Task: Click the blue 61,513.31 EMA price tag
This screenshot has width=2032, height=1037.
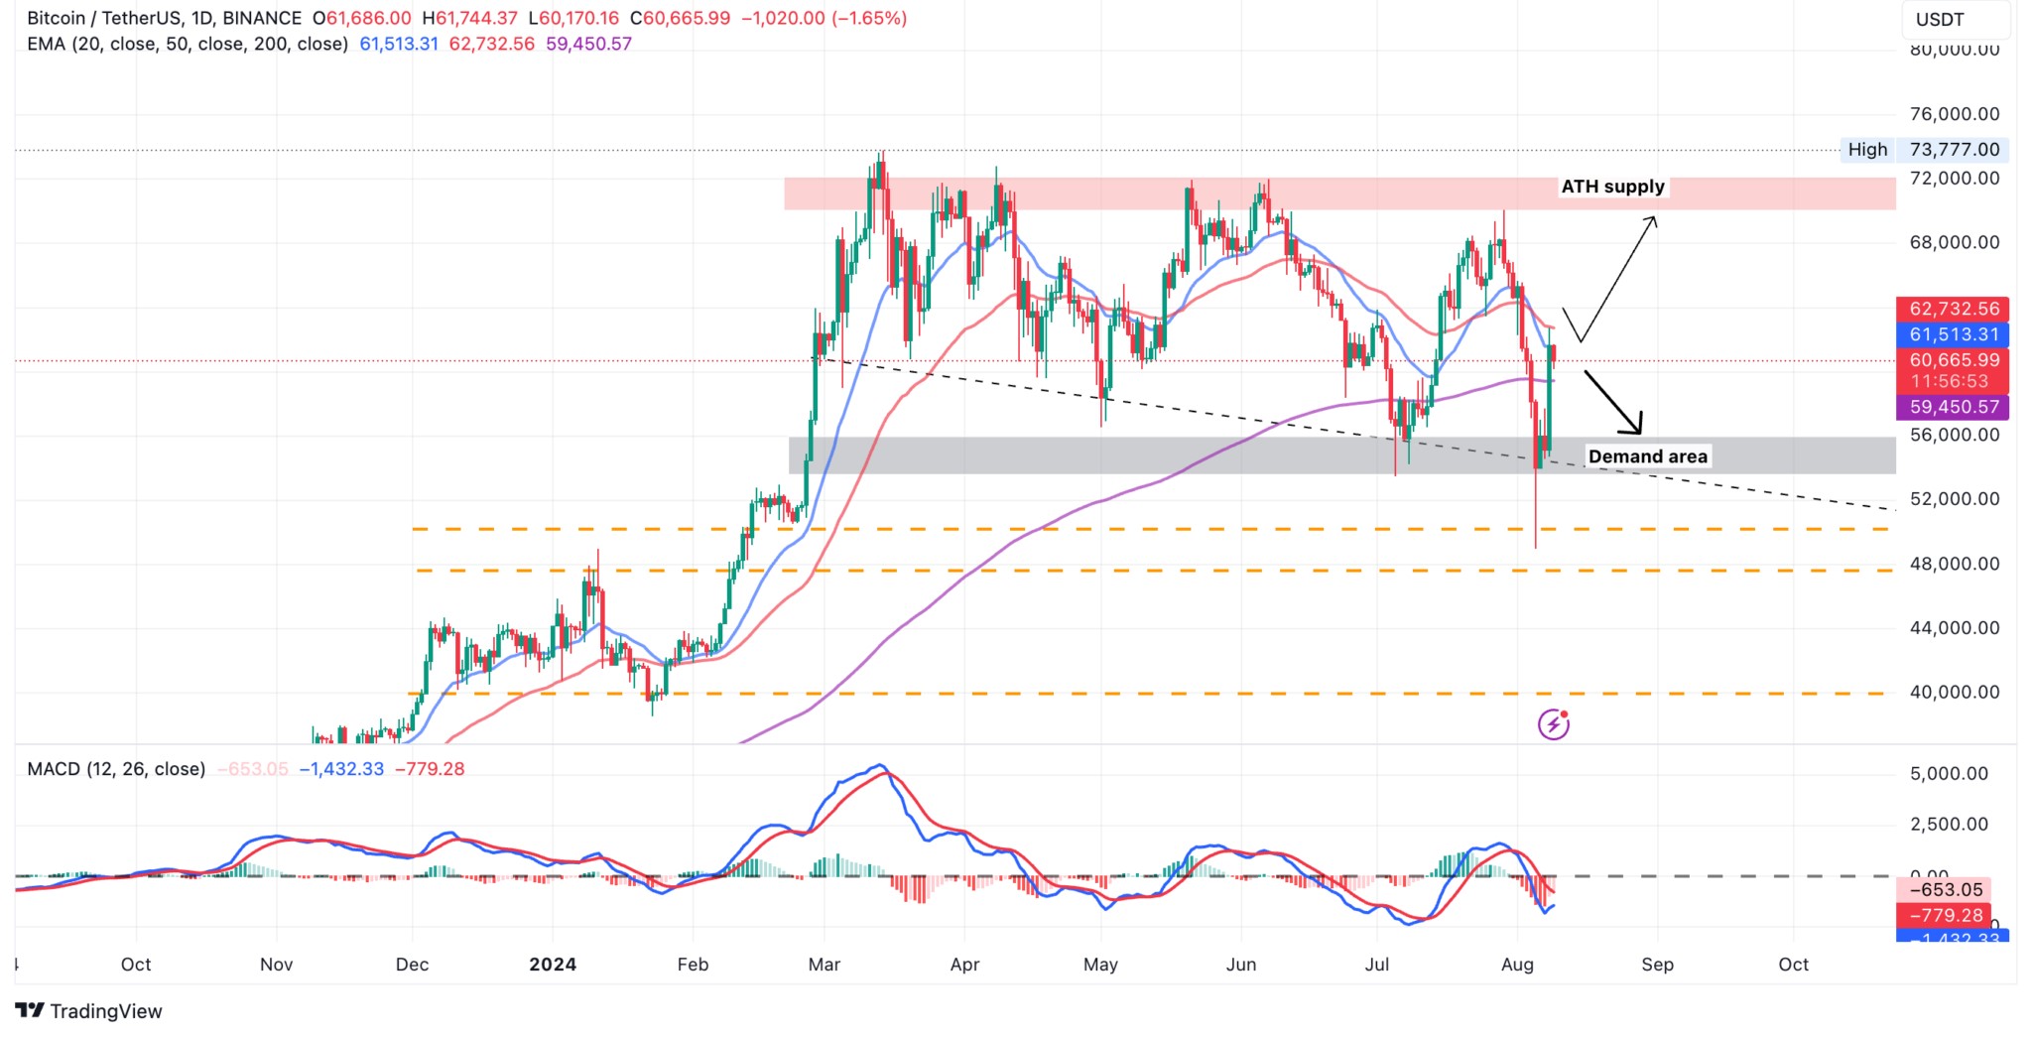Action: click(1953, 334)
